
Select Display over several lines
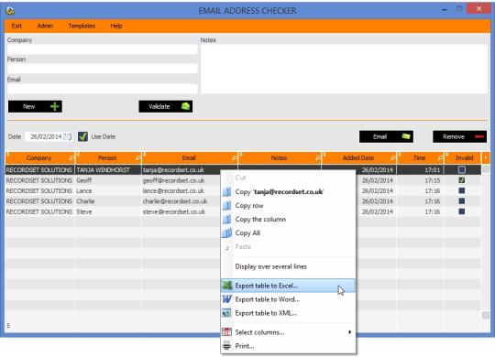coord(288,266)
